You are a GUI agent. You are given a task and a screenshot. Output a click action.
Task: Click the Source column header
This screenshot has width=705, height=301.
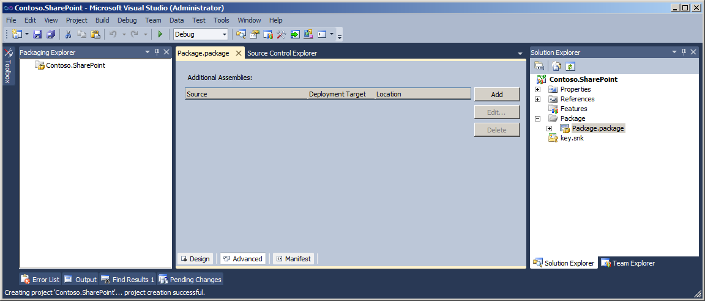tap(246, 94)
